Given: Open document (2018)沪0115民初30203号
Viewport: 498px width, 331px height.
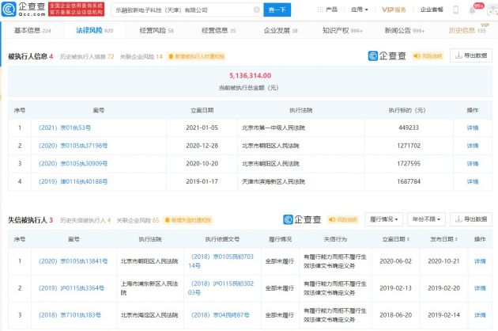Looking at the screenshot, I should tap(221, 288).
